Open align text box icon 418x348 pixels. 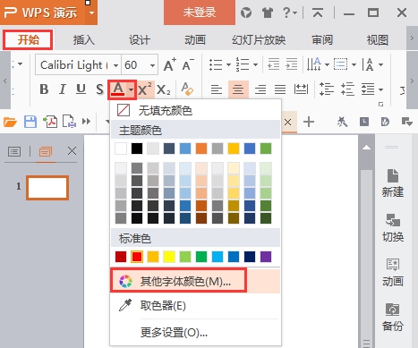coord(340,64)
